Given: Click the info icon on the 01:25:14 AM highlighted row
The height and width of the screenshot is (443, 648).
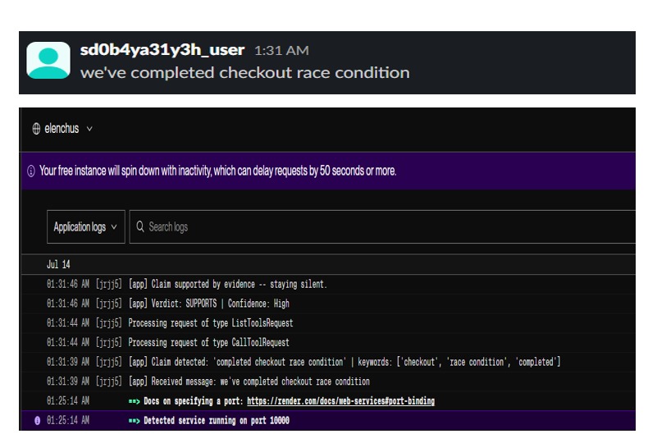Looking at the screenshot, I should 37,421.
